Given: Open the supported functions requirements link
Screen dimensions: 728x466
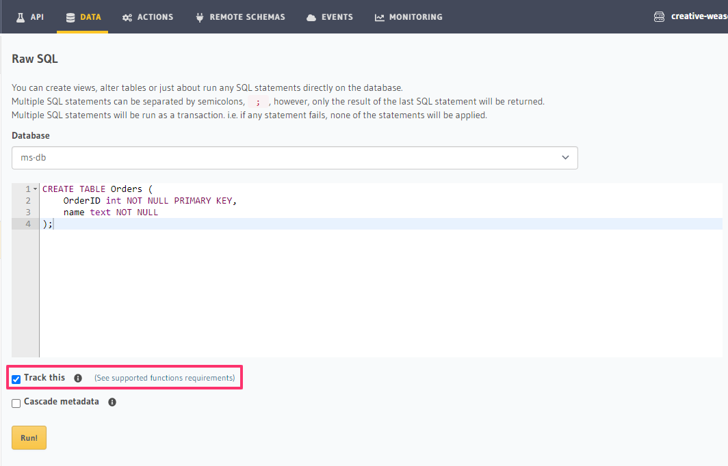Looking at the screenshot, I should 164,378.
